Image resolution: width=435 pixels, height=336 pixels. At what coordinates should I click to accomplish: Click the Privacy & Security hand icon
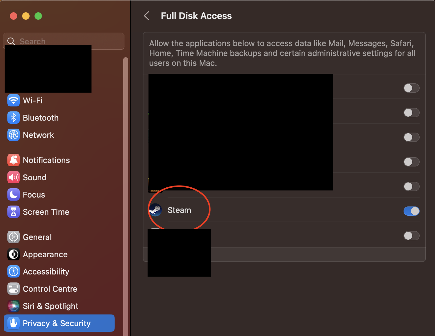pos(14,323)
